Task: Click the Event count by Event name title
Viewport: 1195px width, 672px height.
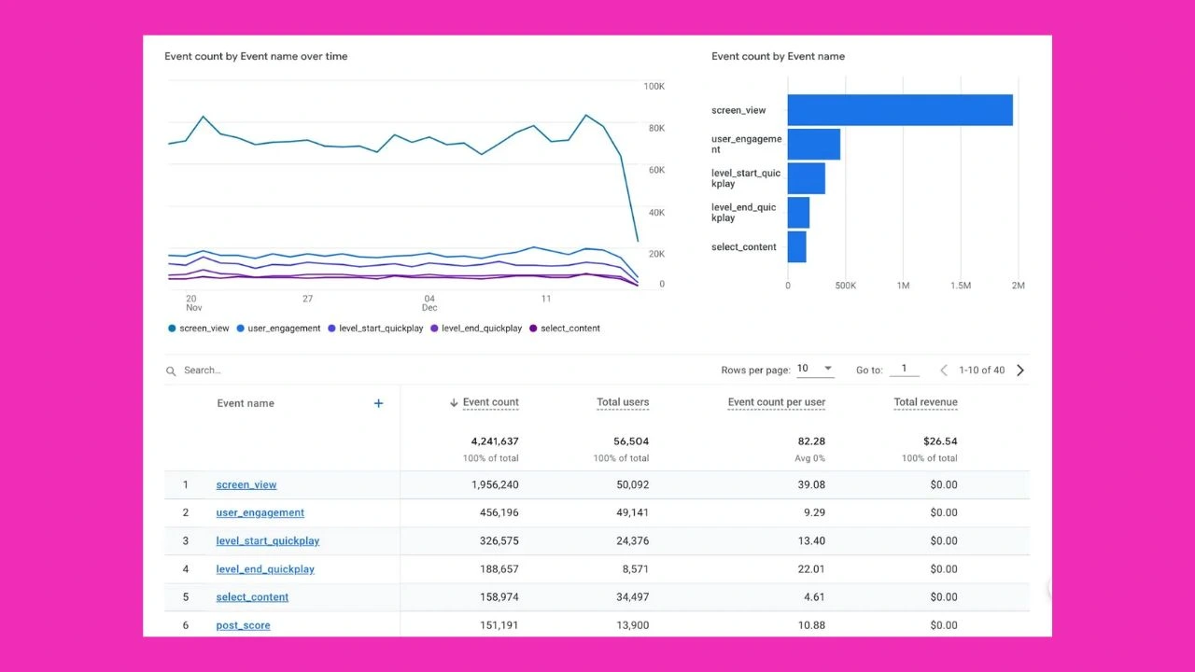Action: pyautogui.click(x=778, y=56)
